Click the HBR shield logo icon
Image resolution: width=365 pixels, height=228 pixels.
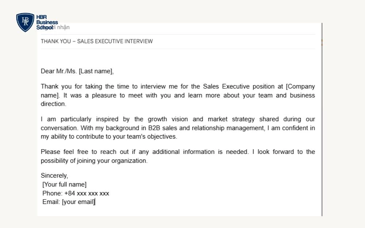25,22
